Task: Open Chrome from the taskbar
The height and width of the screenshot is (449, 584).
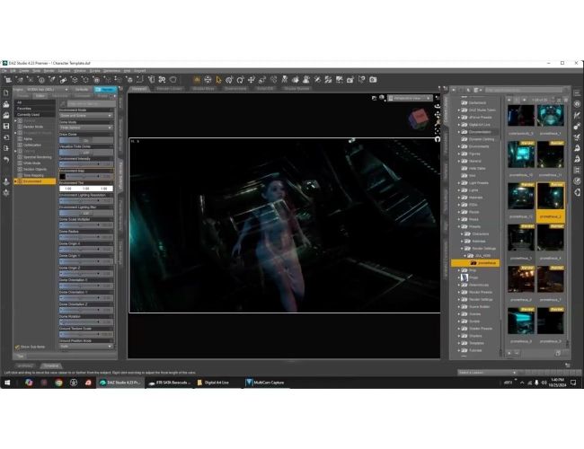Action: click(x=58, y=383)
